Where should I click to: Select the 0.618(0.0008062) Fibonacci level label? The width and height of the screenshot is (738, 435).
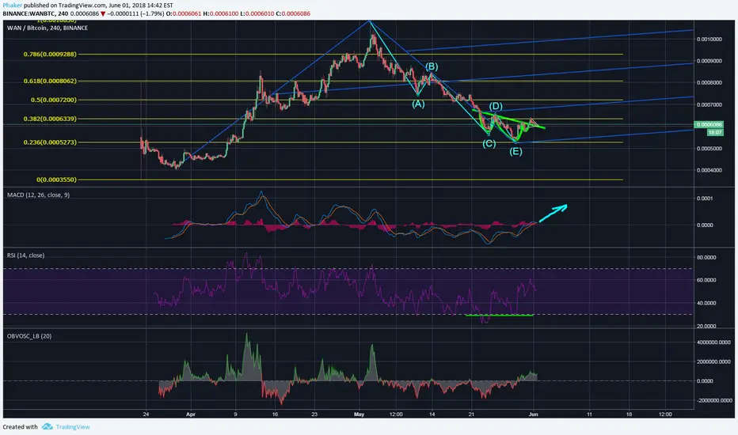(x=50, y=81)
